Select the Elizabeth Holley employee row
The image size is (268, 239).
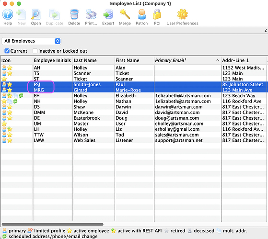point(134,96)
